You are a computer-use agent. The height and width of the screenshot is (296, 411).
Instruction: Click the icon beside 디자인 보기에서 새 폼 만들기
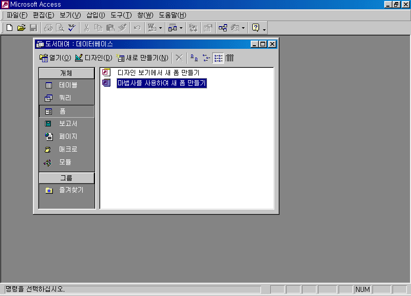106,72
